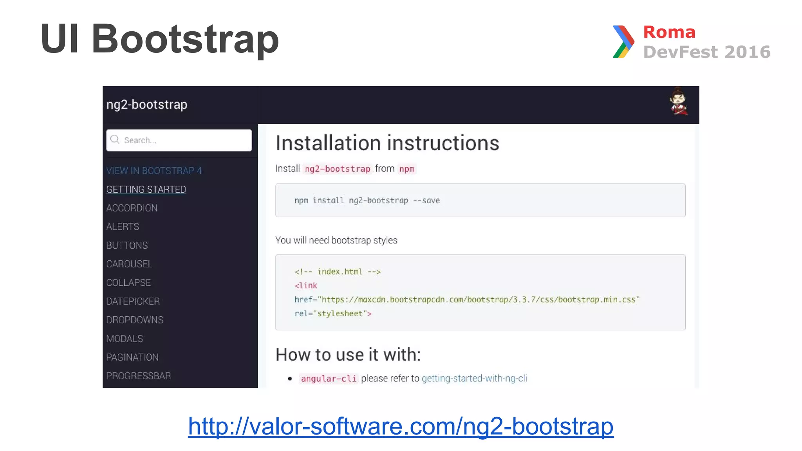Focus the Search input field
The image size is (802, 451).
179,140
